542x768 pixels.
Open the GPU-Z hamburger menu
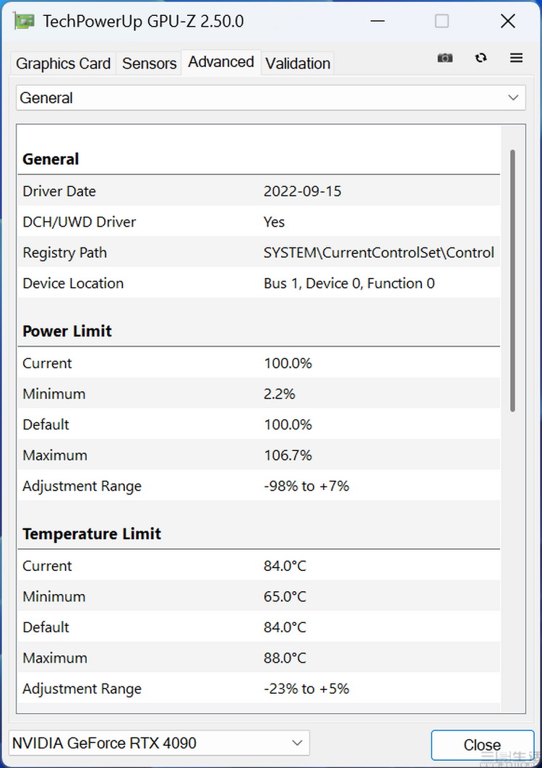pos(516,58)
